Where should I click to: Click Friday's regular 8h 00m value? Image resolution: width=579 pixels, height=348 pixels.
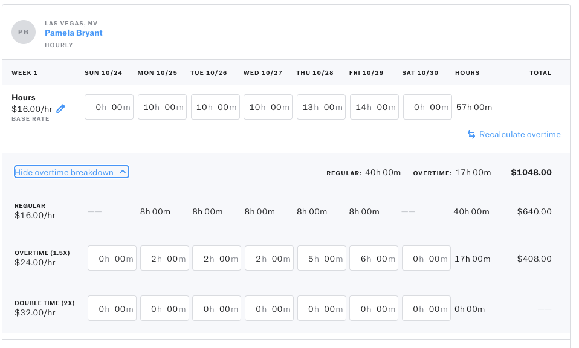point(364,211)
